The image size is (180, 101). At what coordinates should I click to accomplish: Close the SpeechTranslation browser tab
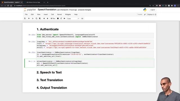coord(22,2)
